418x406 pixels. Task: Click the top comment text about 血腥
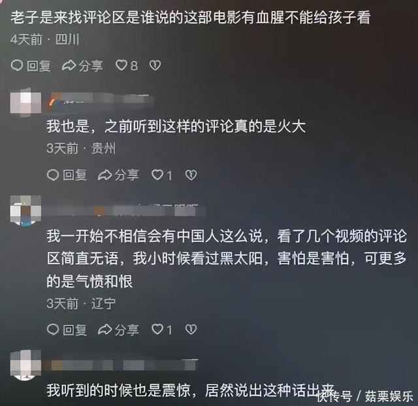pyautogui.click(x=190, y=18)
